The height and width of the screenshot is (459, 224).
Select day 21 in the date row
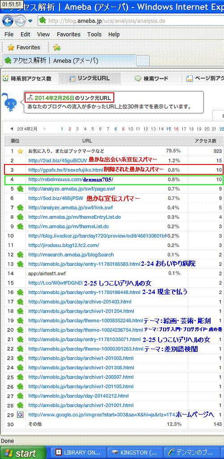214,129
